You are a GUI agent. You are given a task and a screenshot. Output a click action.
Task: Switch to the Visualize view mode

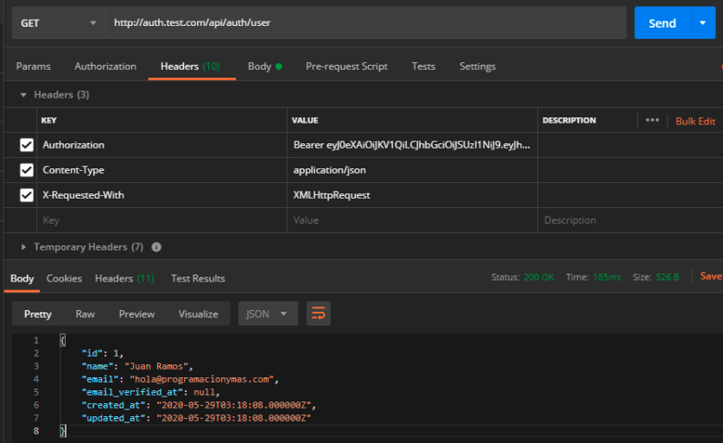pyautogui.click(x=199, y=314)
